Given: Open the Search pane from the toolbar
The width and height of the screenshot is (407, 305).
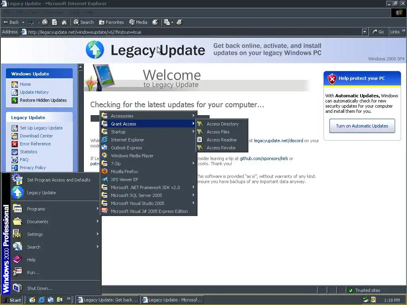Looking at the screenshot, I should click(x=83, y=22).
